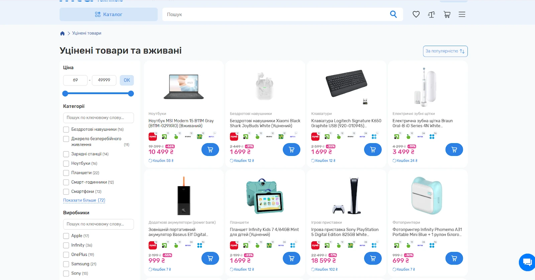Screen dimensions: 535x280
Task: Click the right price slider handle
Action: pos(131,94)
